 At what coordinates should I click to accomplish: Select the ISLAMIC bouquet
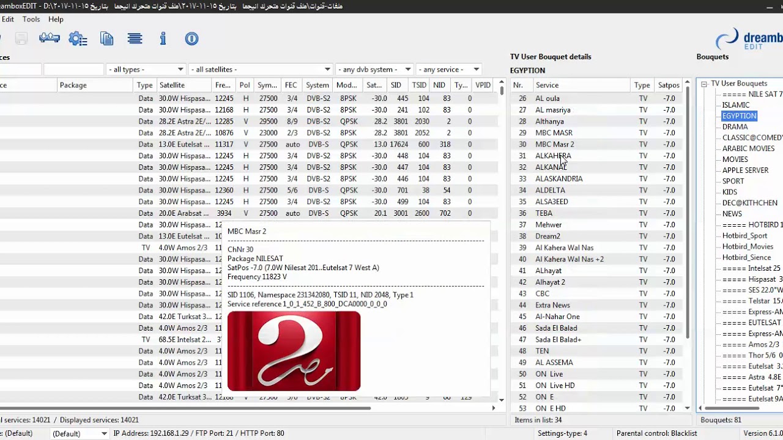click(x=735, y=105)
